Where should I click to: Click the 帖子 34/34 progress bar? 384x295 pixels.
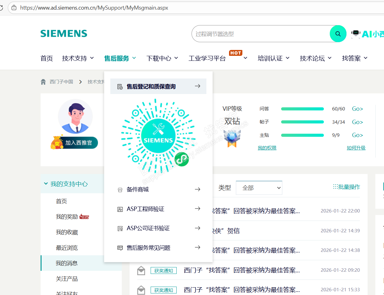[x=302, y=122]
